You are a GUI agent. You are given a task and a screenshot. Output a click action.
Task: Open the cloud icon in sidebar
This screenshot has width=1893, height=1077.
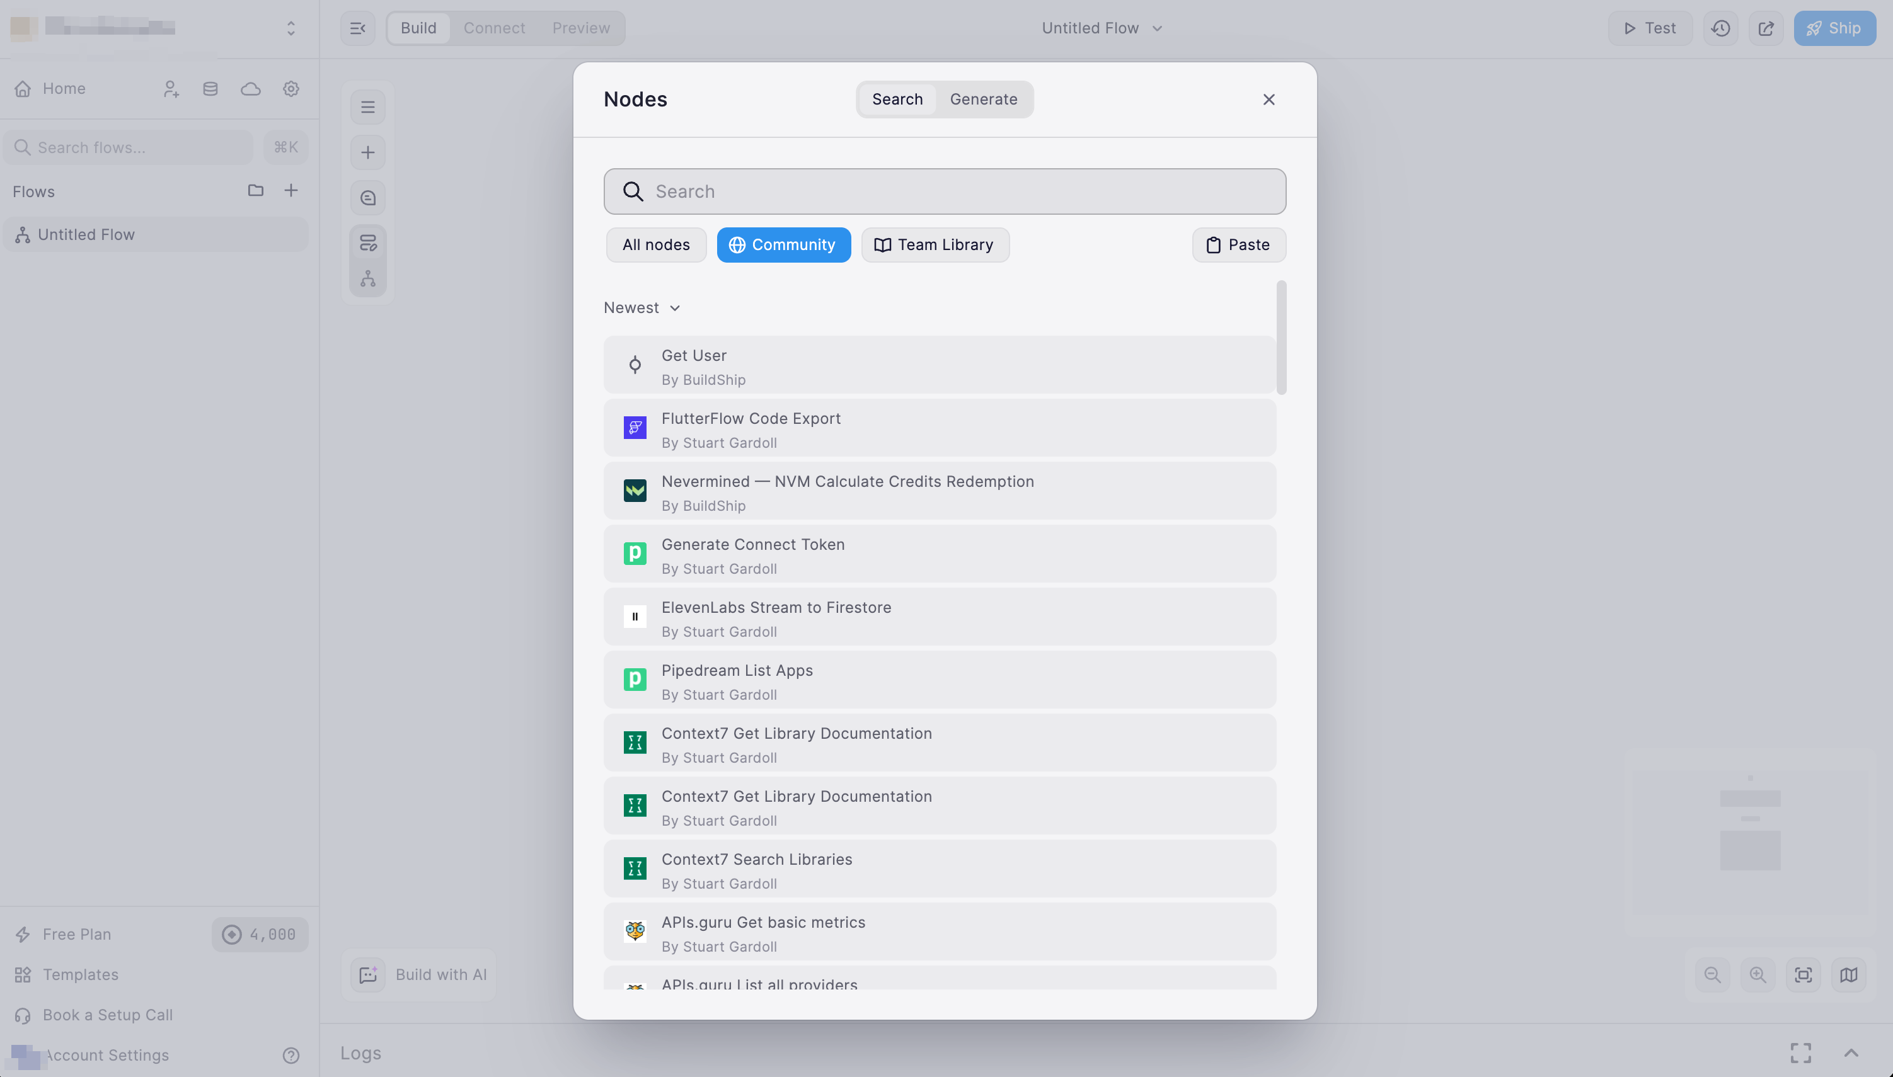click(x=251, y=89)
